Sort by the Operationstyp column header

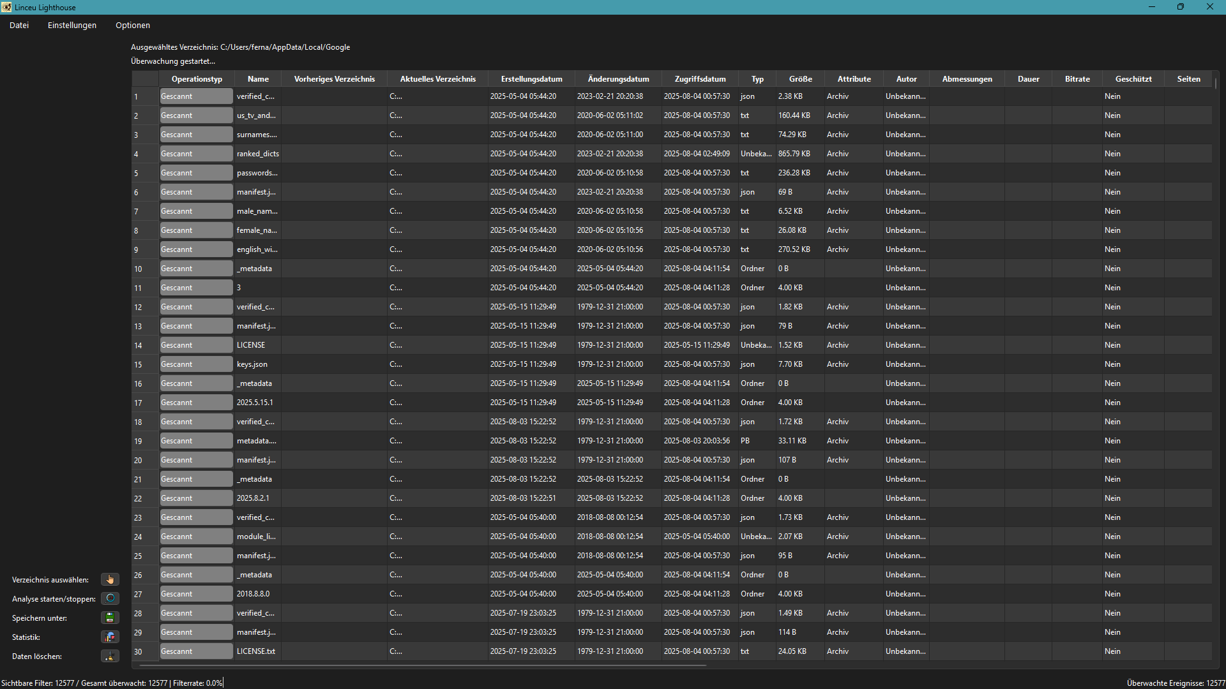click(197, 79)
